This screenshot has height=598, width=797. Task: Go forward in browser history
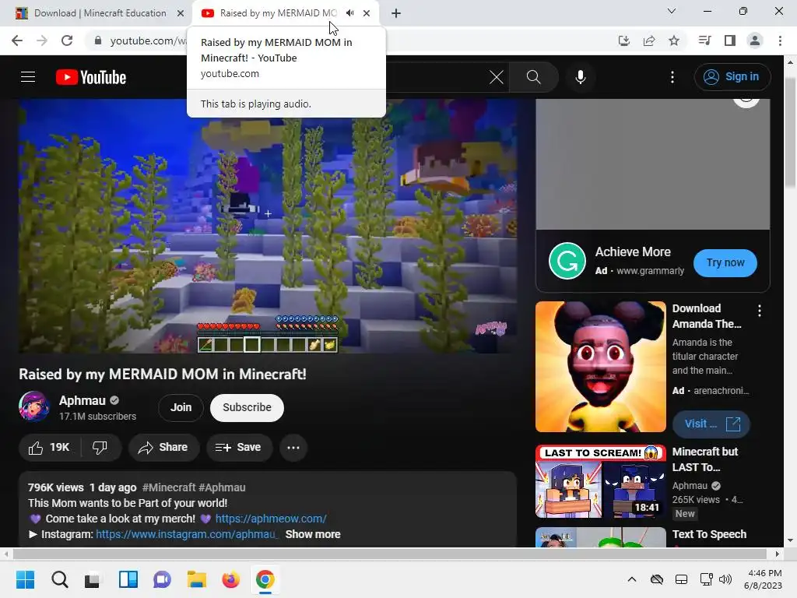[42, 40]
